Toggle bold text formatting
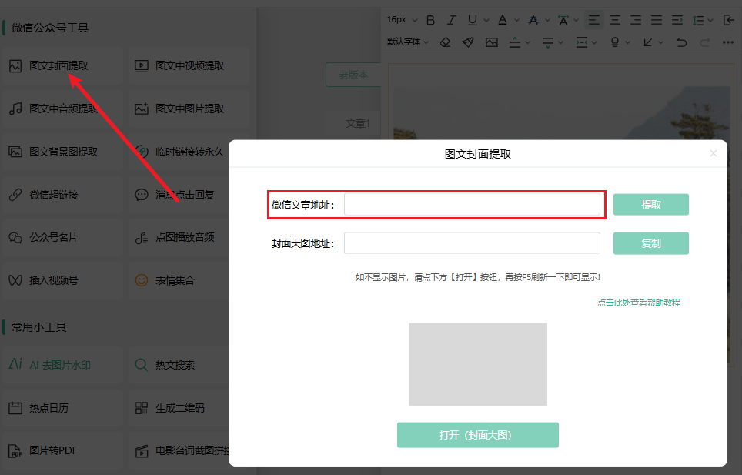Viewport: 742px width, 475px height. coord(431,20)
